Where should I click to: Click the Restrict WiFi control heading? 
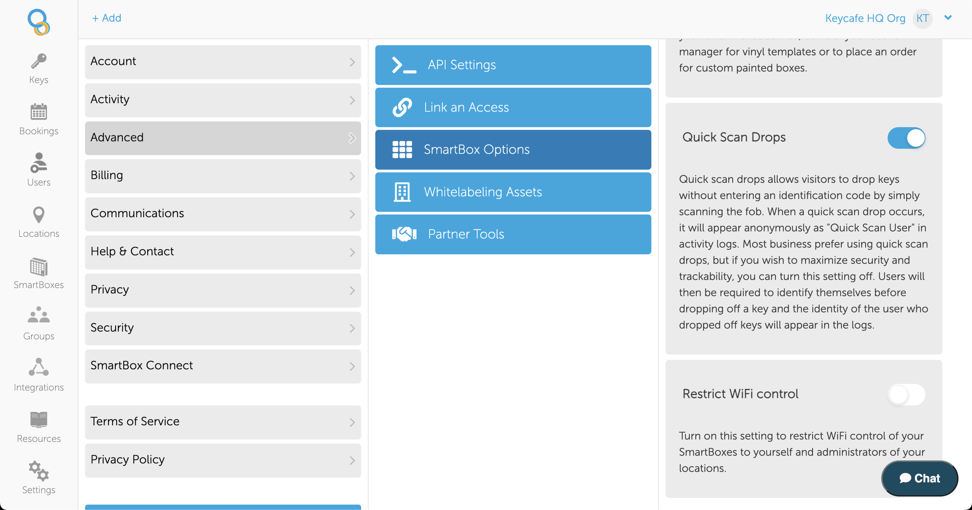point(740,394)
